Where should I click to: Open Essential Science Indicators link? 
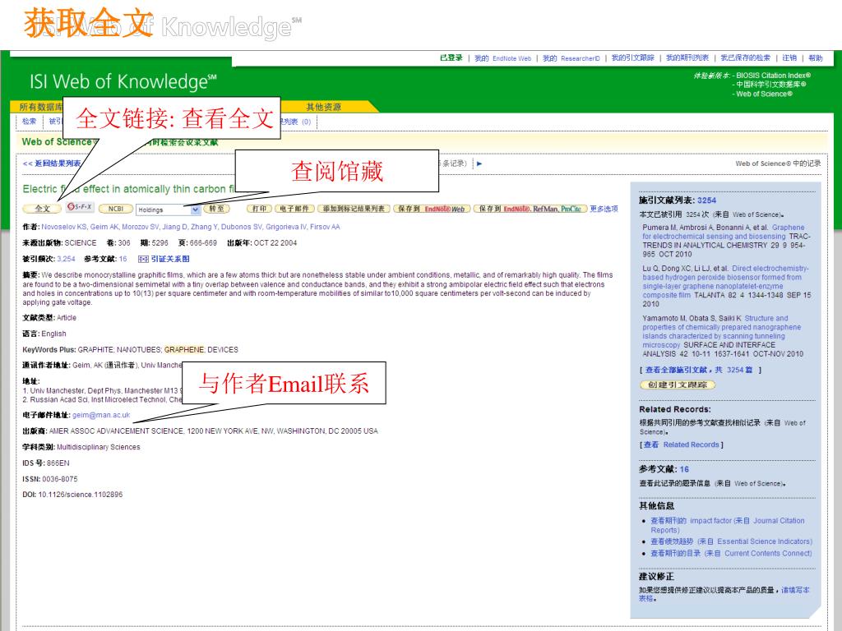coord(731,541)
